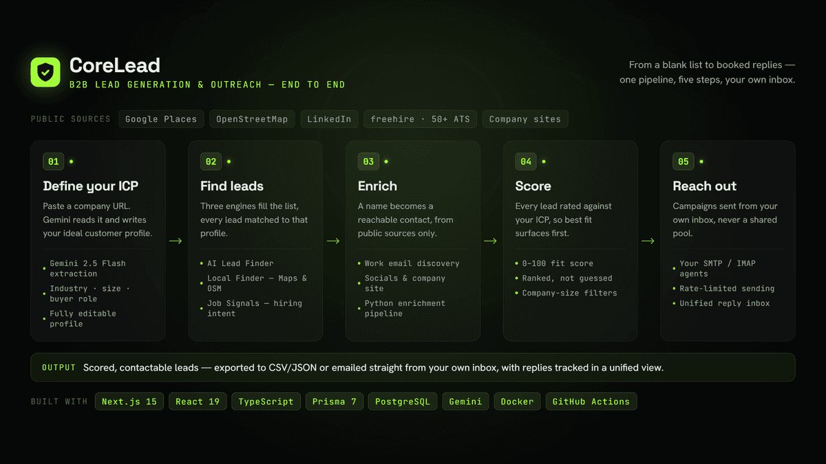The height and width of the screenshot is (464, 826).
Task: Click the 'BUILT WITH' label
Action: pos(59,401)
